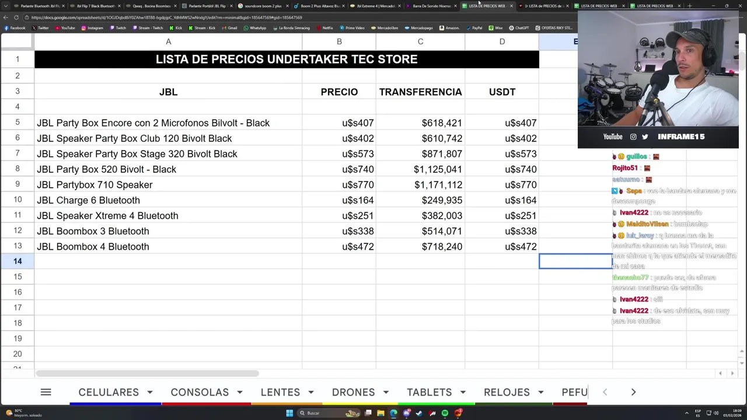
Task: Switch to the CELULARES sheet
Action: [109, 392]
